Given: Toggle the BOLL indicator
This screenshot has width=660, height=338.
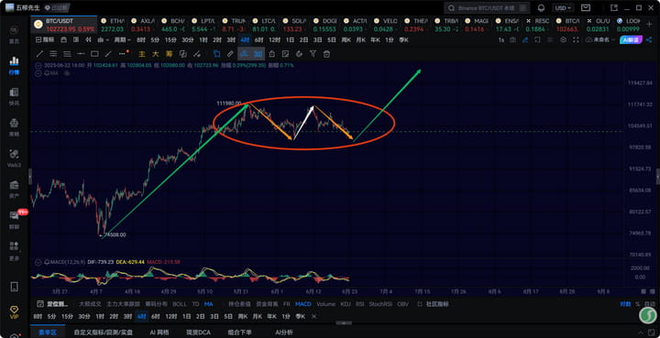Looking at the screenshot, I should tap(180, 304).
